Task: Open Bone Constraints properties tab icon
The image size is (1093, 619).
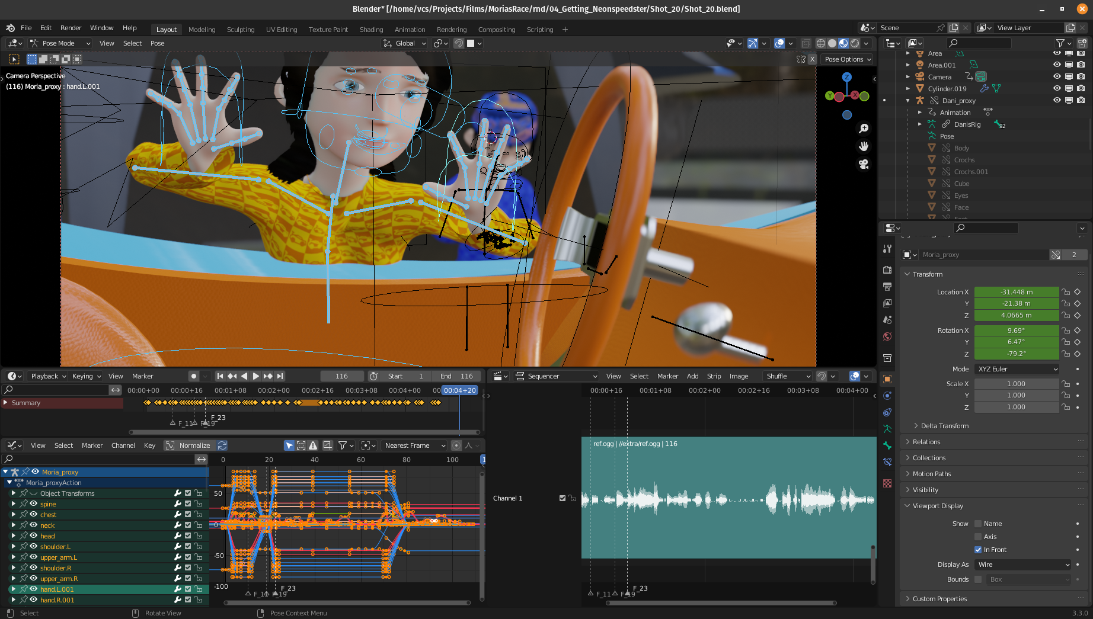Action: point(887,462)
